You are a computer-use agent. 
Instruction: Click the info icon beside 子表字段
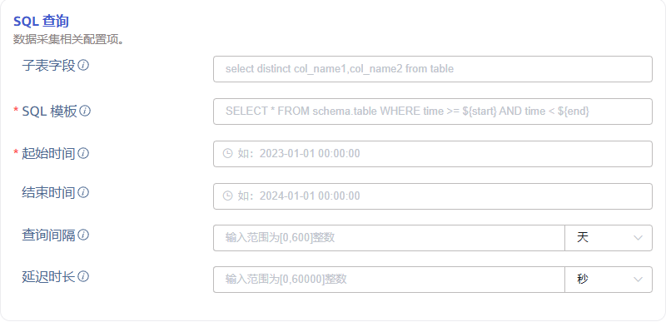tap(84, 66)
